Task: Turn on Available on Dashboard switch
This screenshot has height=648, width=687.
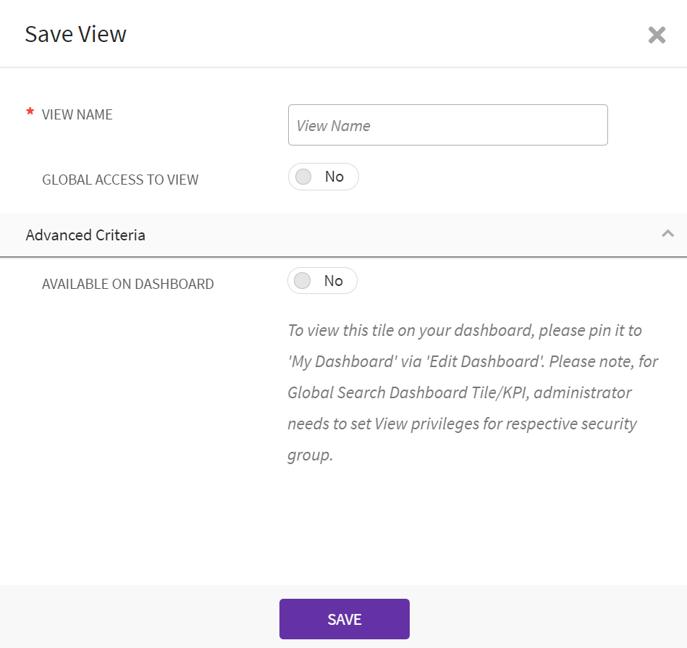Action: click(x=322, y=281)
